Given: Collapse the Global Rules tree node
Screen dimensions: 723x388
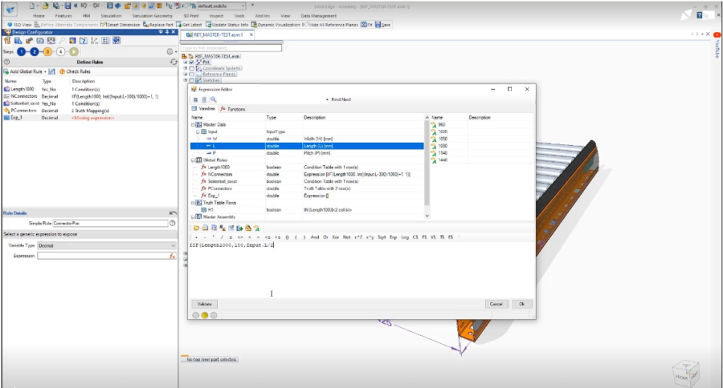Looking at the screenshot, I should (x=193, y=160).
